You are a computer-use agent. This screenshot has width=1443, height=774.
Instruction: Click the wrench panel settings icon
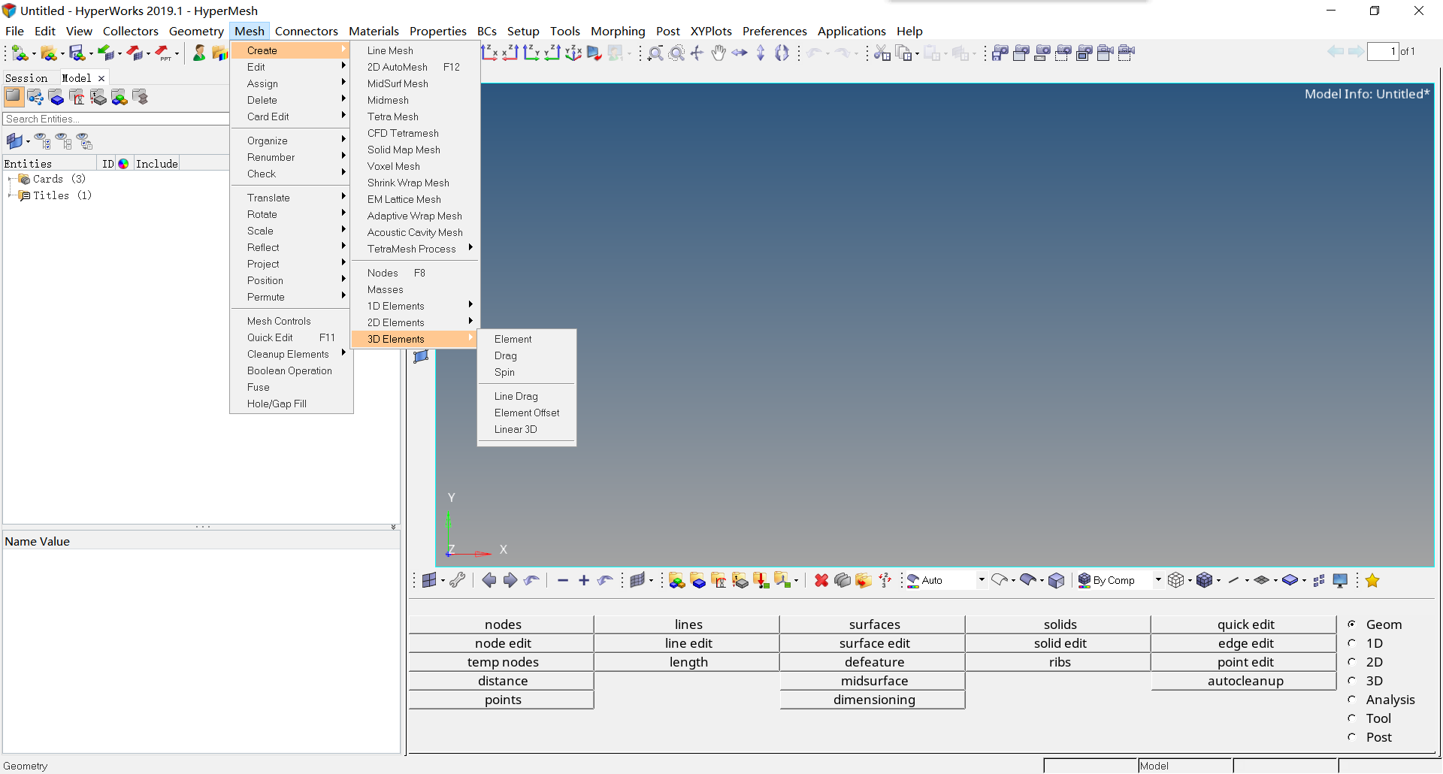point(457,580)
